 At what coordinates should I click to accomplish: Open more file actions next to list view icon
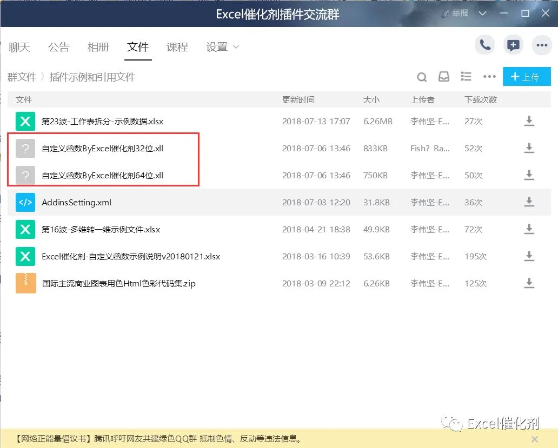point(489,76)
